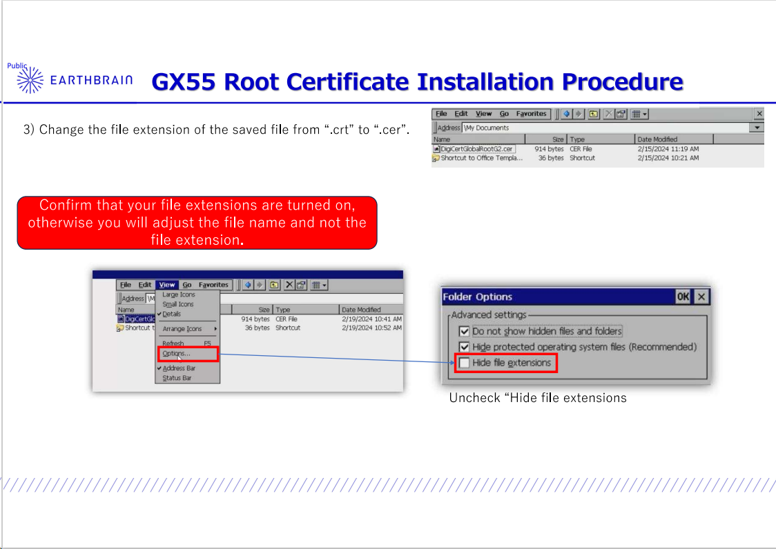This screenshot has height=549, width=776.
Task: Click Delete X icon in My Documents window toolbar
Action: (609, 114)
